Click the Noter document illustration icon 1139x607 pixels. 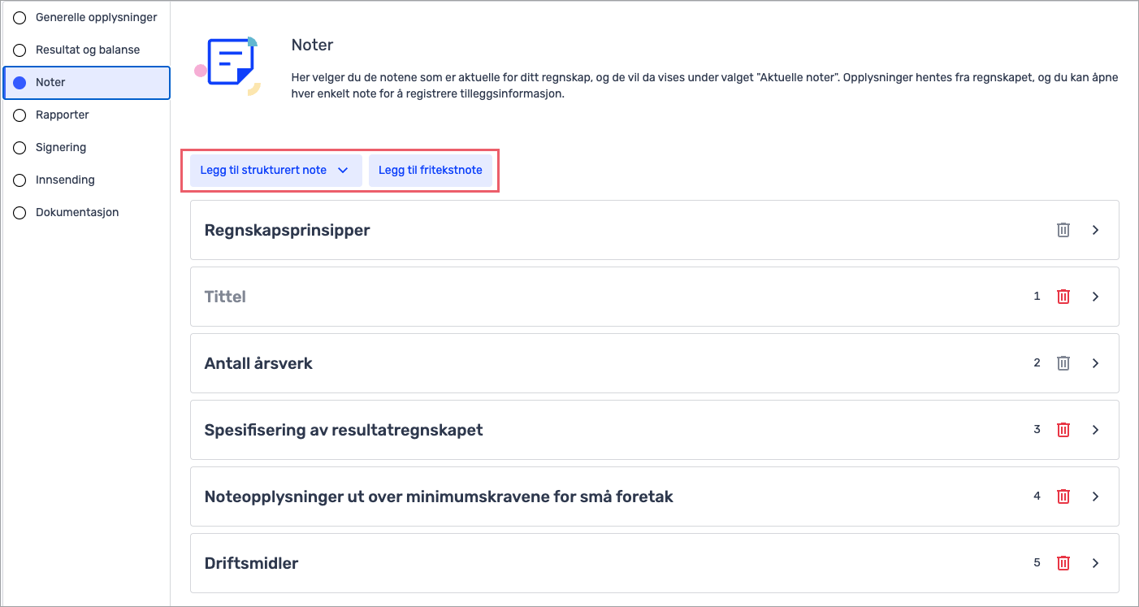(228, 65)
